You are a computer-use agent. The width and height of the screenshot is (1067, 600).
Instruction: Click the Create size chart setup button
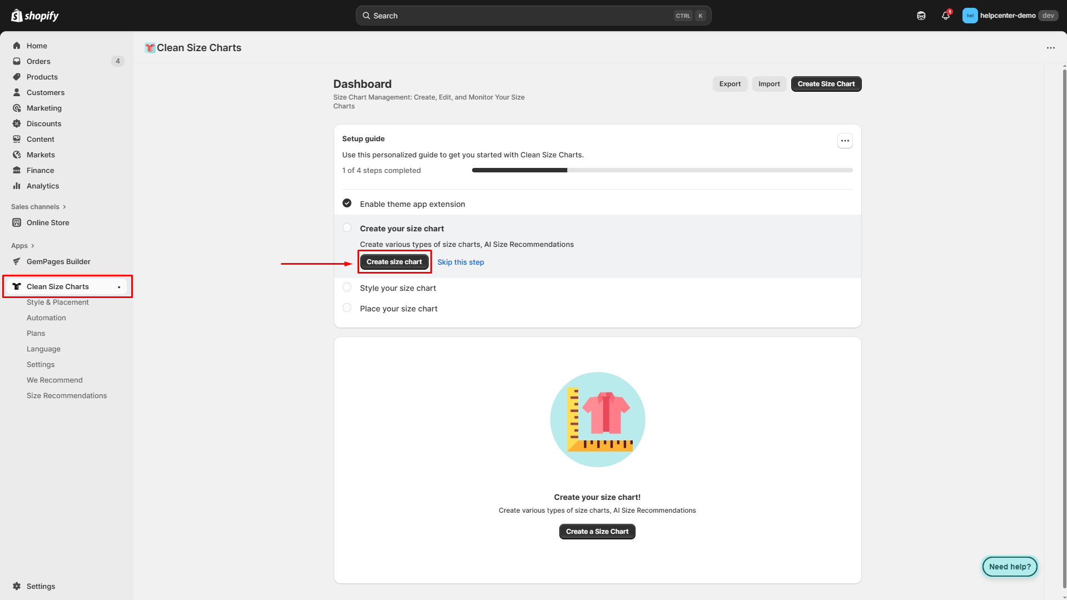394,262
